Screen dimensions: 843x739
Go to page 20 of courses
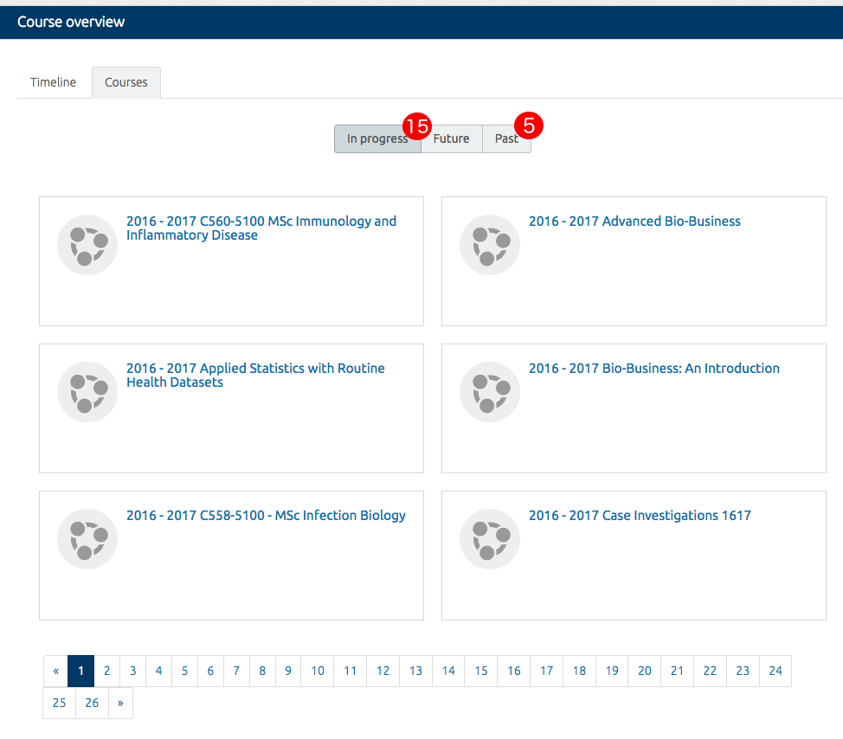click(x=645, y=671)
